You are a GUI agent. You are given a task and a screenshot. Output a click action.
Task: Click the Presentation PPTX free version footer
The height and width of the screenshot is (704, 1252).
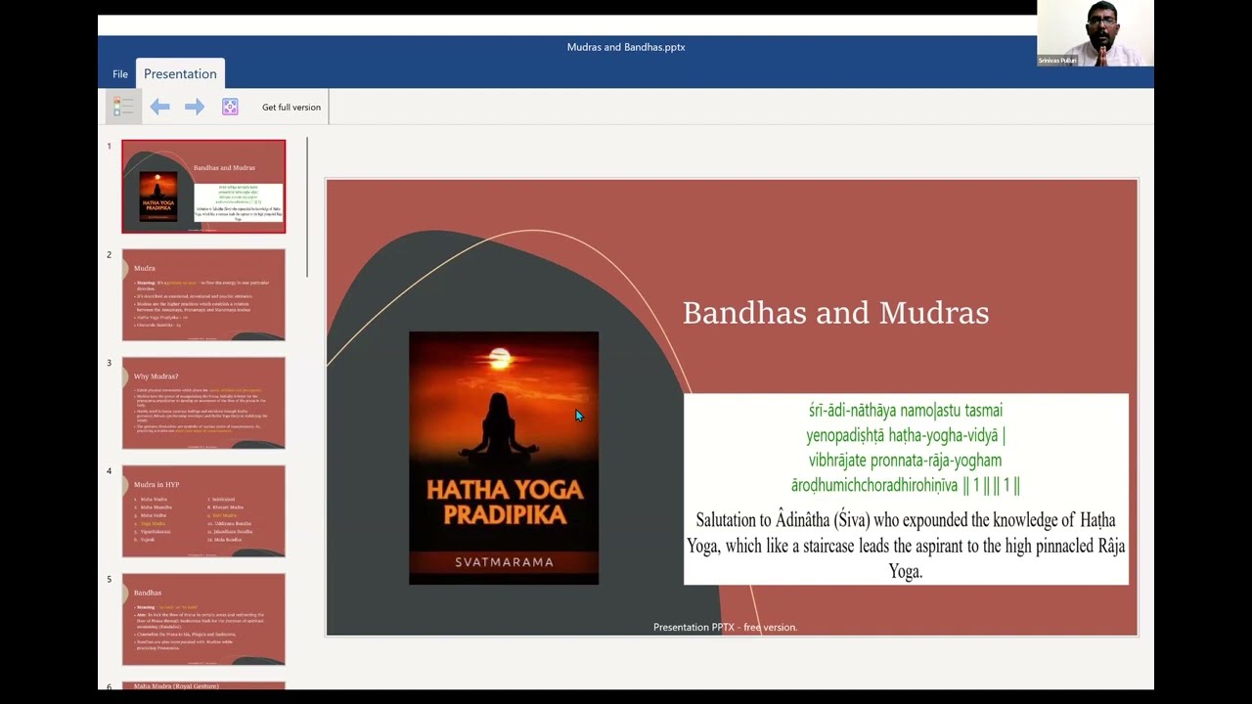pyautogui.click(x=725, y=627)
